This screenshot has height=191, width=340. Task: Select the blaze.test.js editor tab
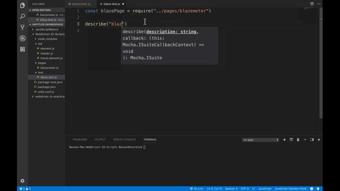coord(112,4)
